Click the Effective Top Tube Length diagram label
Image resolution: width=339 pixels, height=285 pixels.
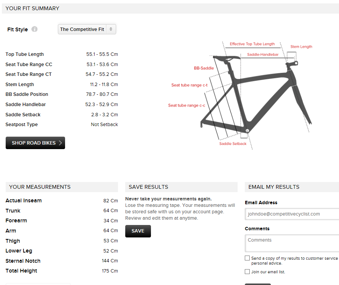click(252, 44)
